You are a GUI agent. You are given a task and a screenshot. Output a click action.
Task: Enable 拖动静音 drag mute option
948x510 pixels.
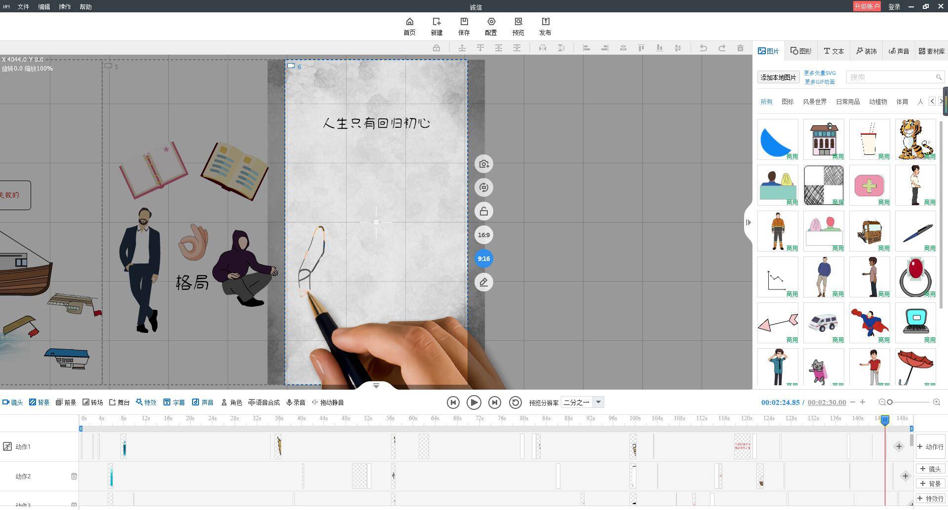point(328,402)
